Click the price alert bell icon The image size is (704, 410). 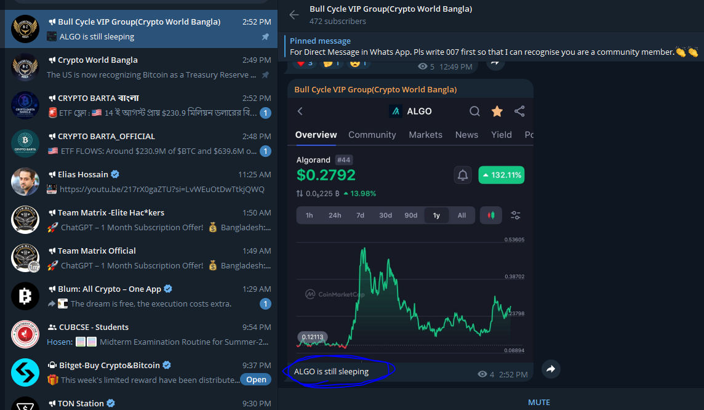click(462, 175)
